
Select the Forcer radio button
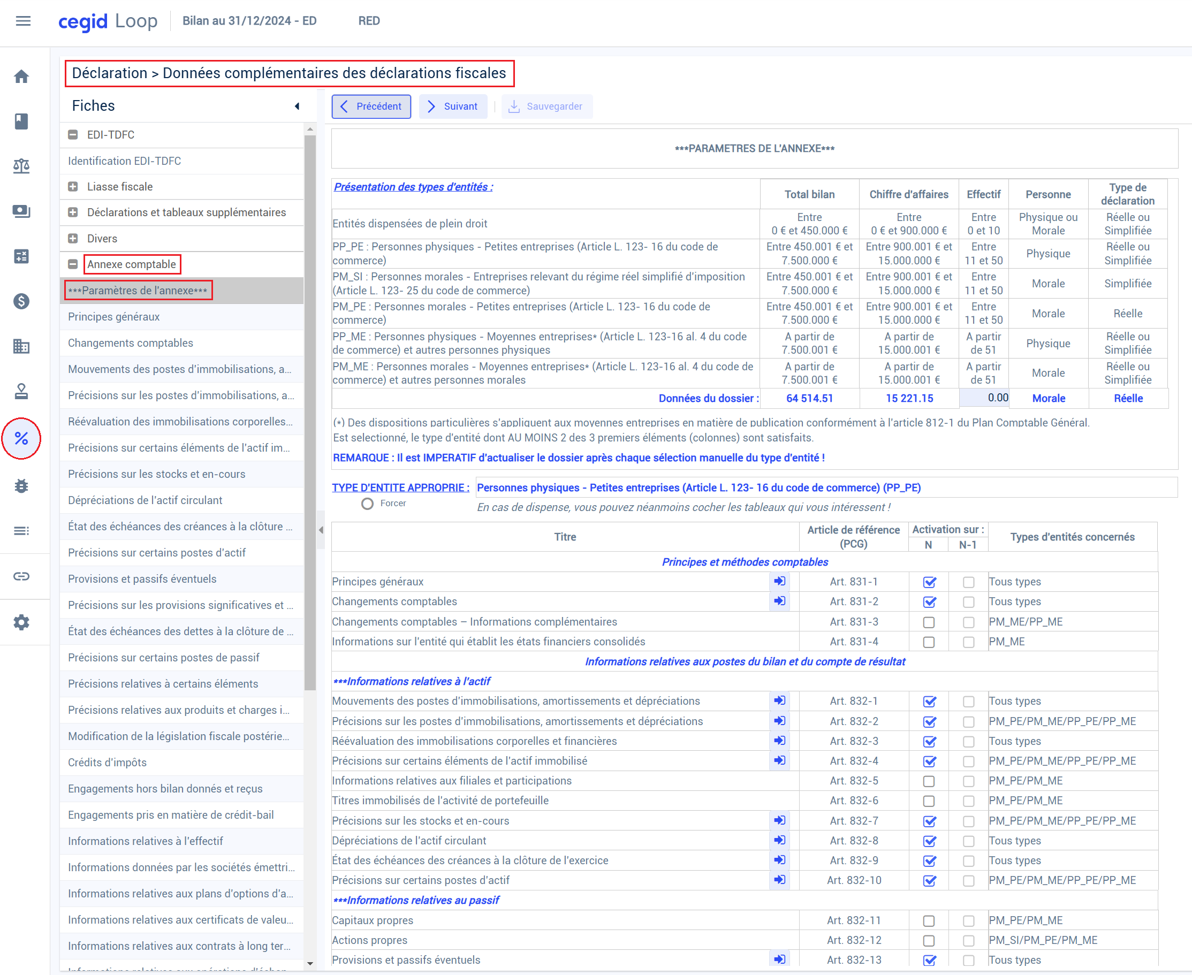pos(367,504)
